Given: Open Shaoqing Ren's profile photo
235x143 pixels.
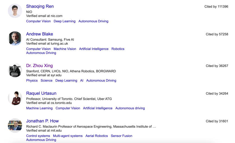Looking at the screenshot, I should pyautogui.click(x=15, y=11).
